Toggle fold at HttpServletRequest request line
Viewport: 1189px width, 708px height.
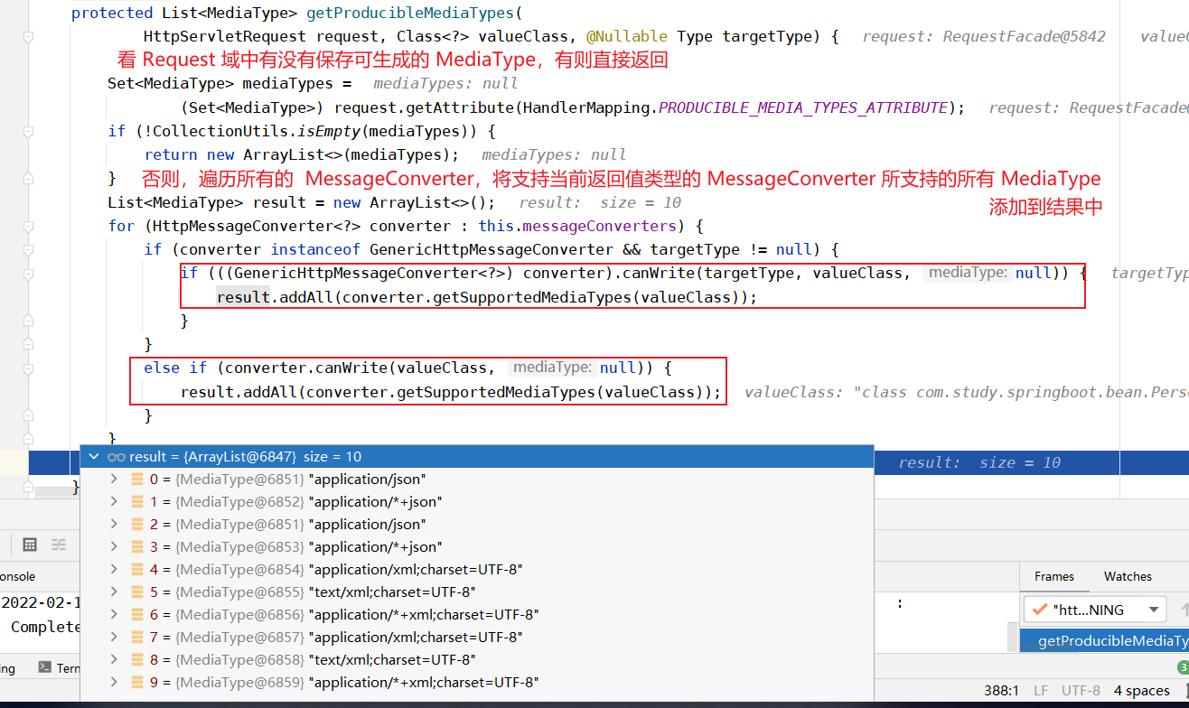(x=29, y=37)
